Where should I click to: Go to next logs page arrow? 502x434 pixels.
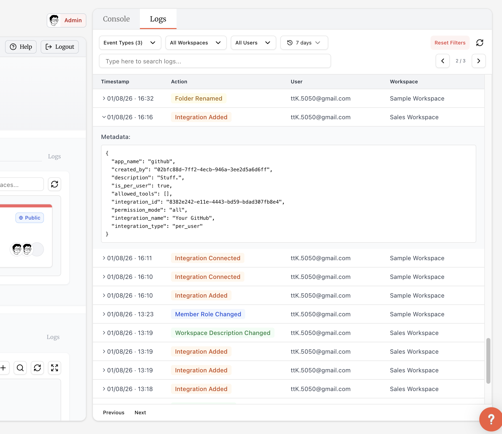pyautogui.click(x=479, y=61)
